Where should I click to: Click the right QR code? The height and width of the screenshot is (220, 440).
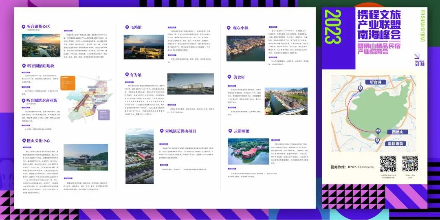(x=409, y=164)
